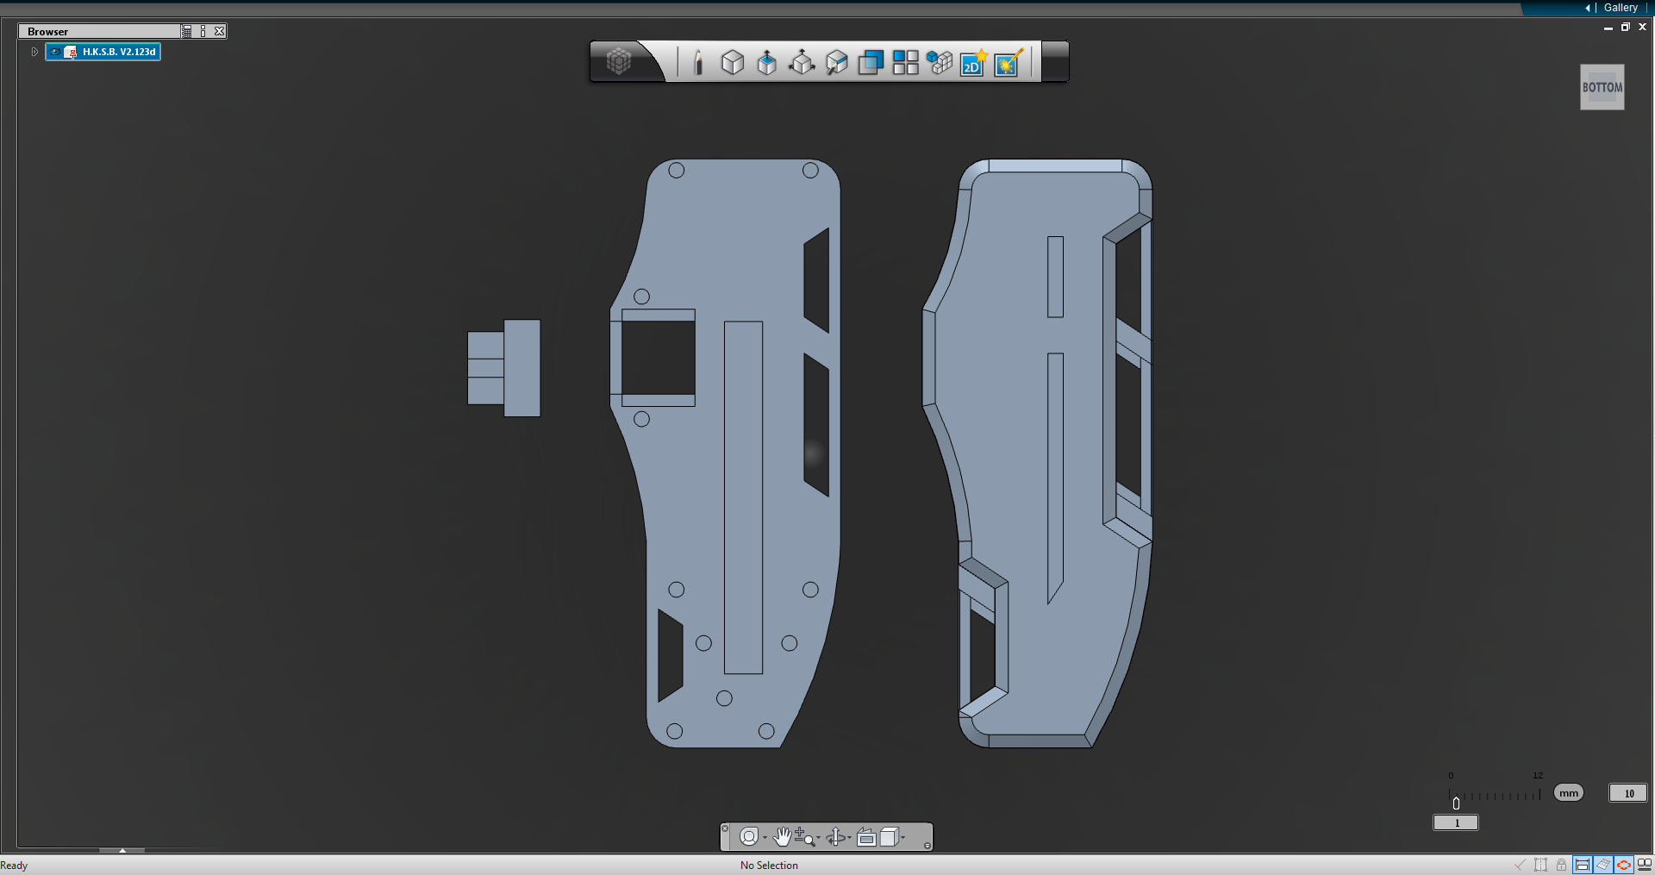Open the 2D layout star tool
This screenshot has height=875, width=1655.
coord(974,62)
